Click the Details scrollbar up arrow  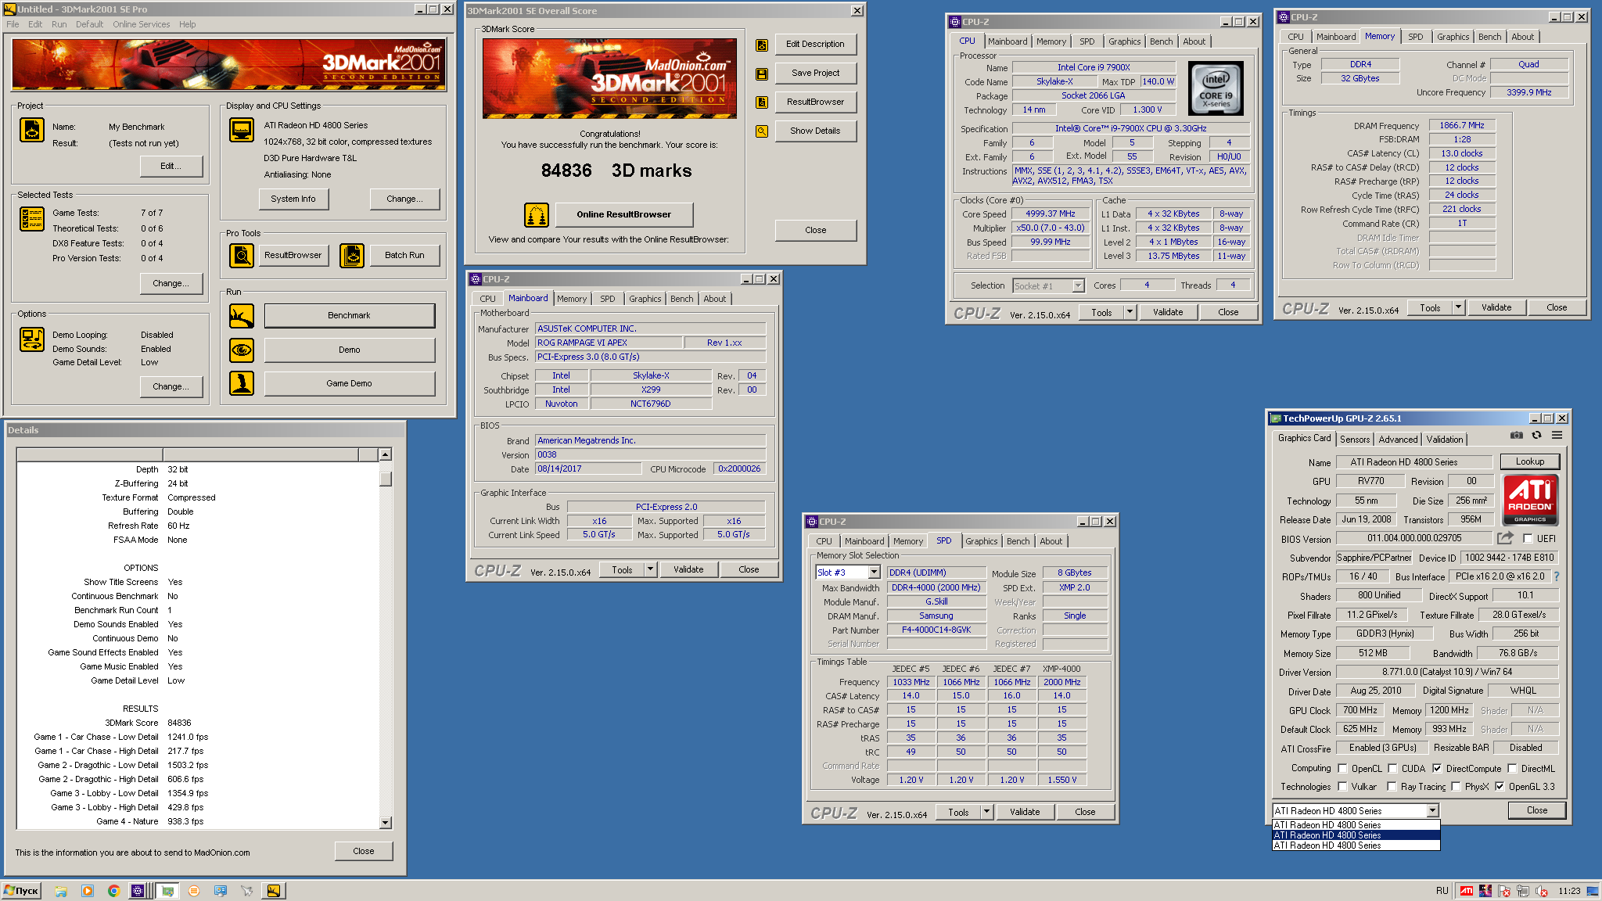385,454
